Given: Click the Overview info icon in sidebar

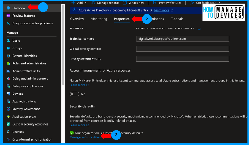Looking at the screenshot, I should tap(8, 8).
